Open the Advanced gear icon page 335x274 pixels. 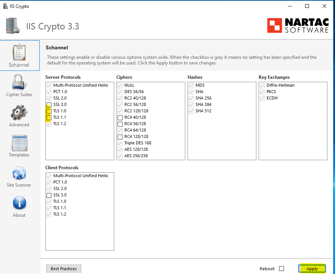pos(19,112)
